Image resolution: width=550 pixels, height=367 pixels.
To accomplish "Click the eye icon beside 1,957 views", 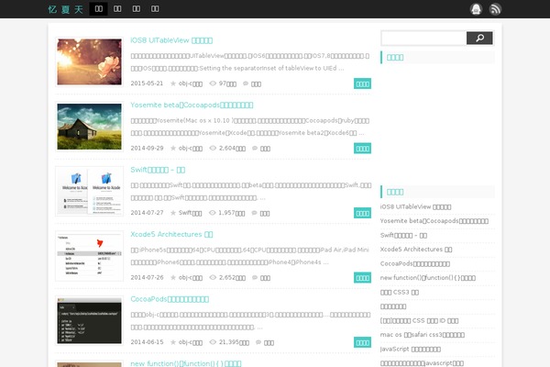I will 213,213.
